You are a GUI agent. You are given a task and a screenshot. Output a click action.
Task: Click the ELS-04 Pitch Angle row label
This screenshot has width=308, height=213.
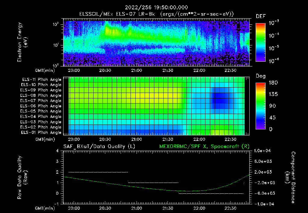(41, 116)
